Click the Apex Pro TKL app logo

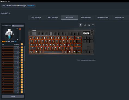point(1,1)
